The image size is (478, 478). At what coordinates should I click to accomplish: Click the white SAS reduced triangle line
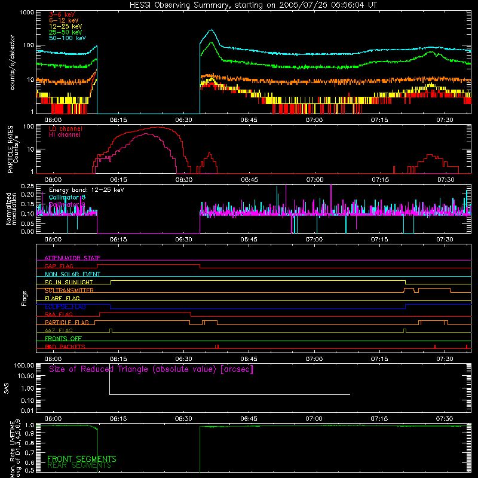coord(230,394)
